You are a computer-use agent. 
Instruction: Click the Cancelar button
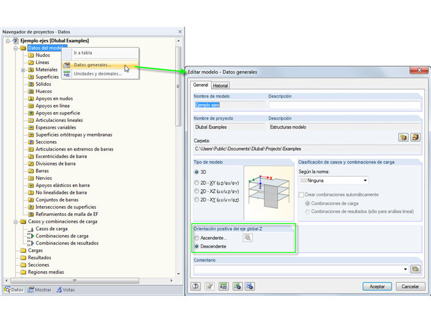pyautogui.click(x=410, y=287)
